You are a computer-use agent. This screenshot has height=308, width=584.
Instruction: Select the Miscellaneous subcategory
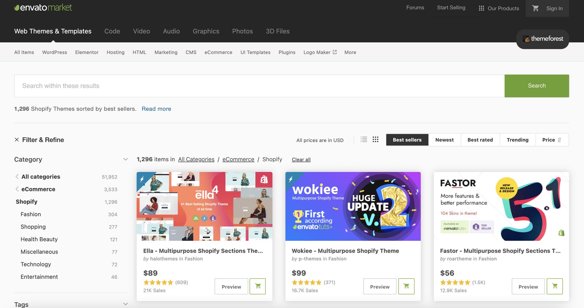click(39, 252)
